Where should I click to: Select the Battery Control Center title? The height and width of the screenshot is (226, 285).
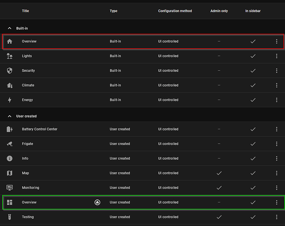pyautogui.click(x=39, y=129)
